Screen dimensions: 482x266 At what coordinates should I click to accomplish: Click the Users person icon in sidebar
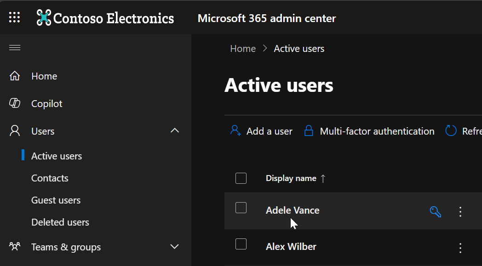(x=14, y=131)
